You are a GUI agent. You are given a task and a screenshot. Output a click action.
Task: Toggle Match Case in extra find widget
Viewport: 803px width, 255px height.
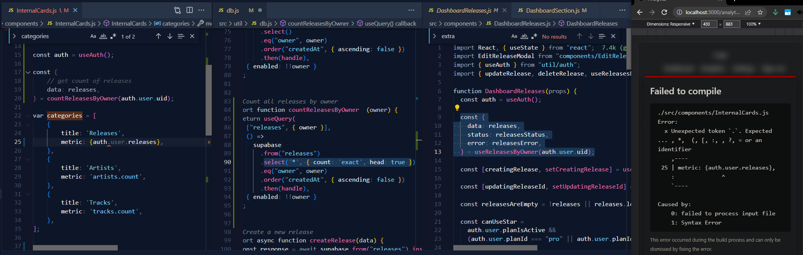514,36
